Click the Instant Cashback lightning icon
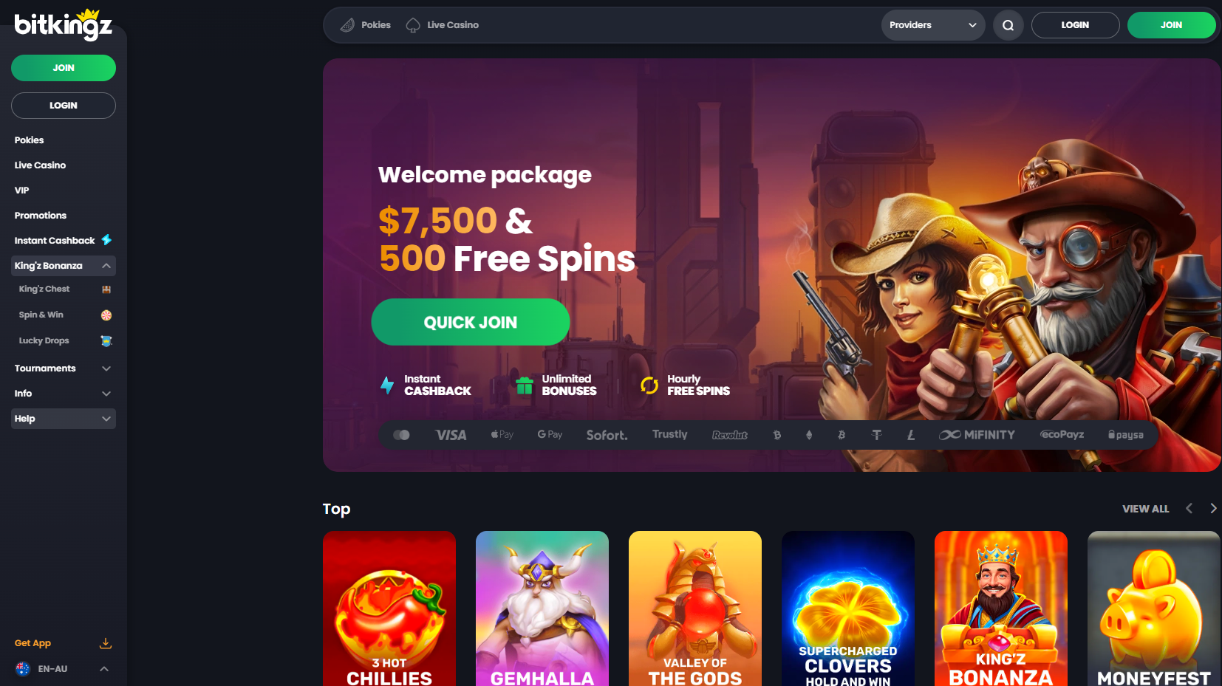 [106, 240]
